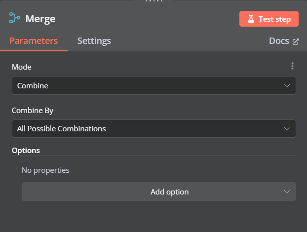The height and width of the screenshot is (232, 307).
Task: Open the Mode dropdown showing Combine
Action: pyautogui.click(x=154, y=85)
